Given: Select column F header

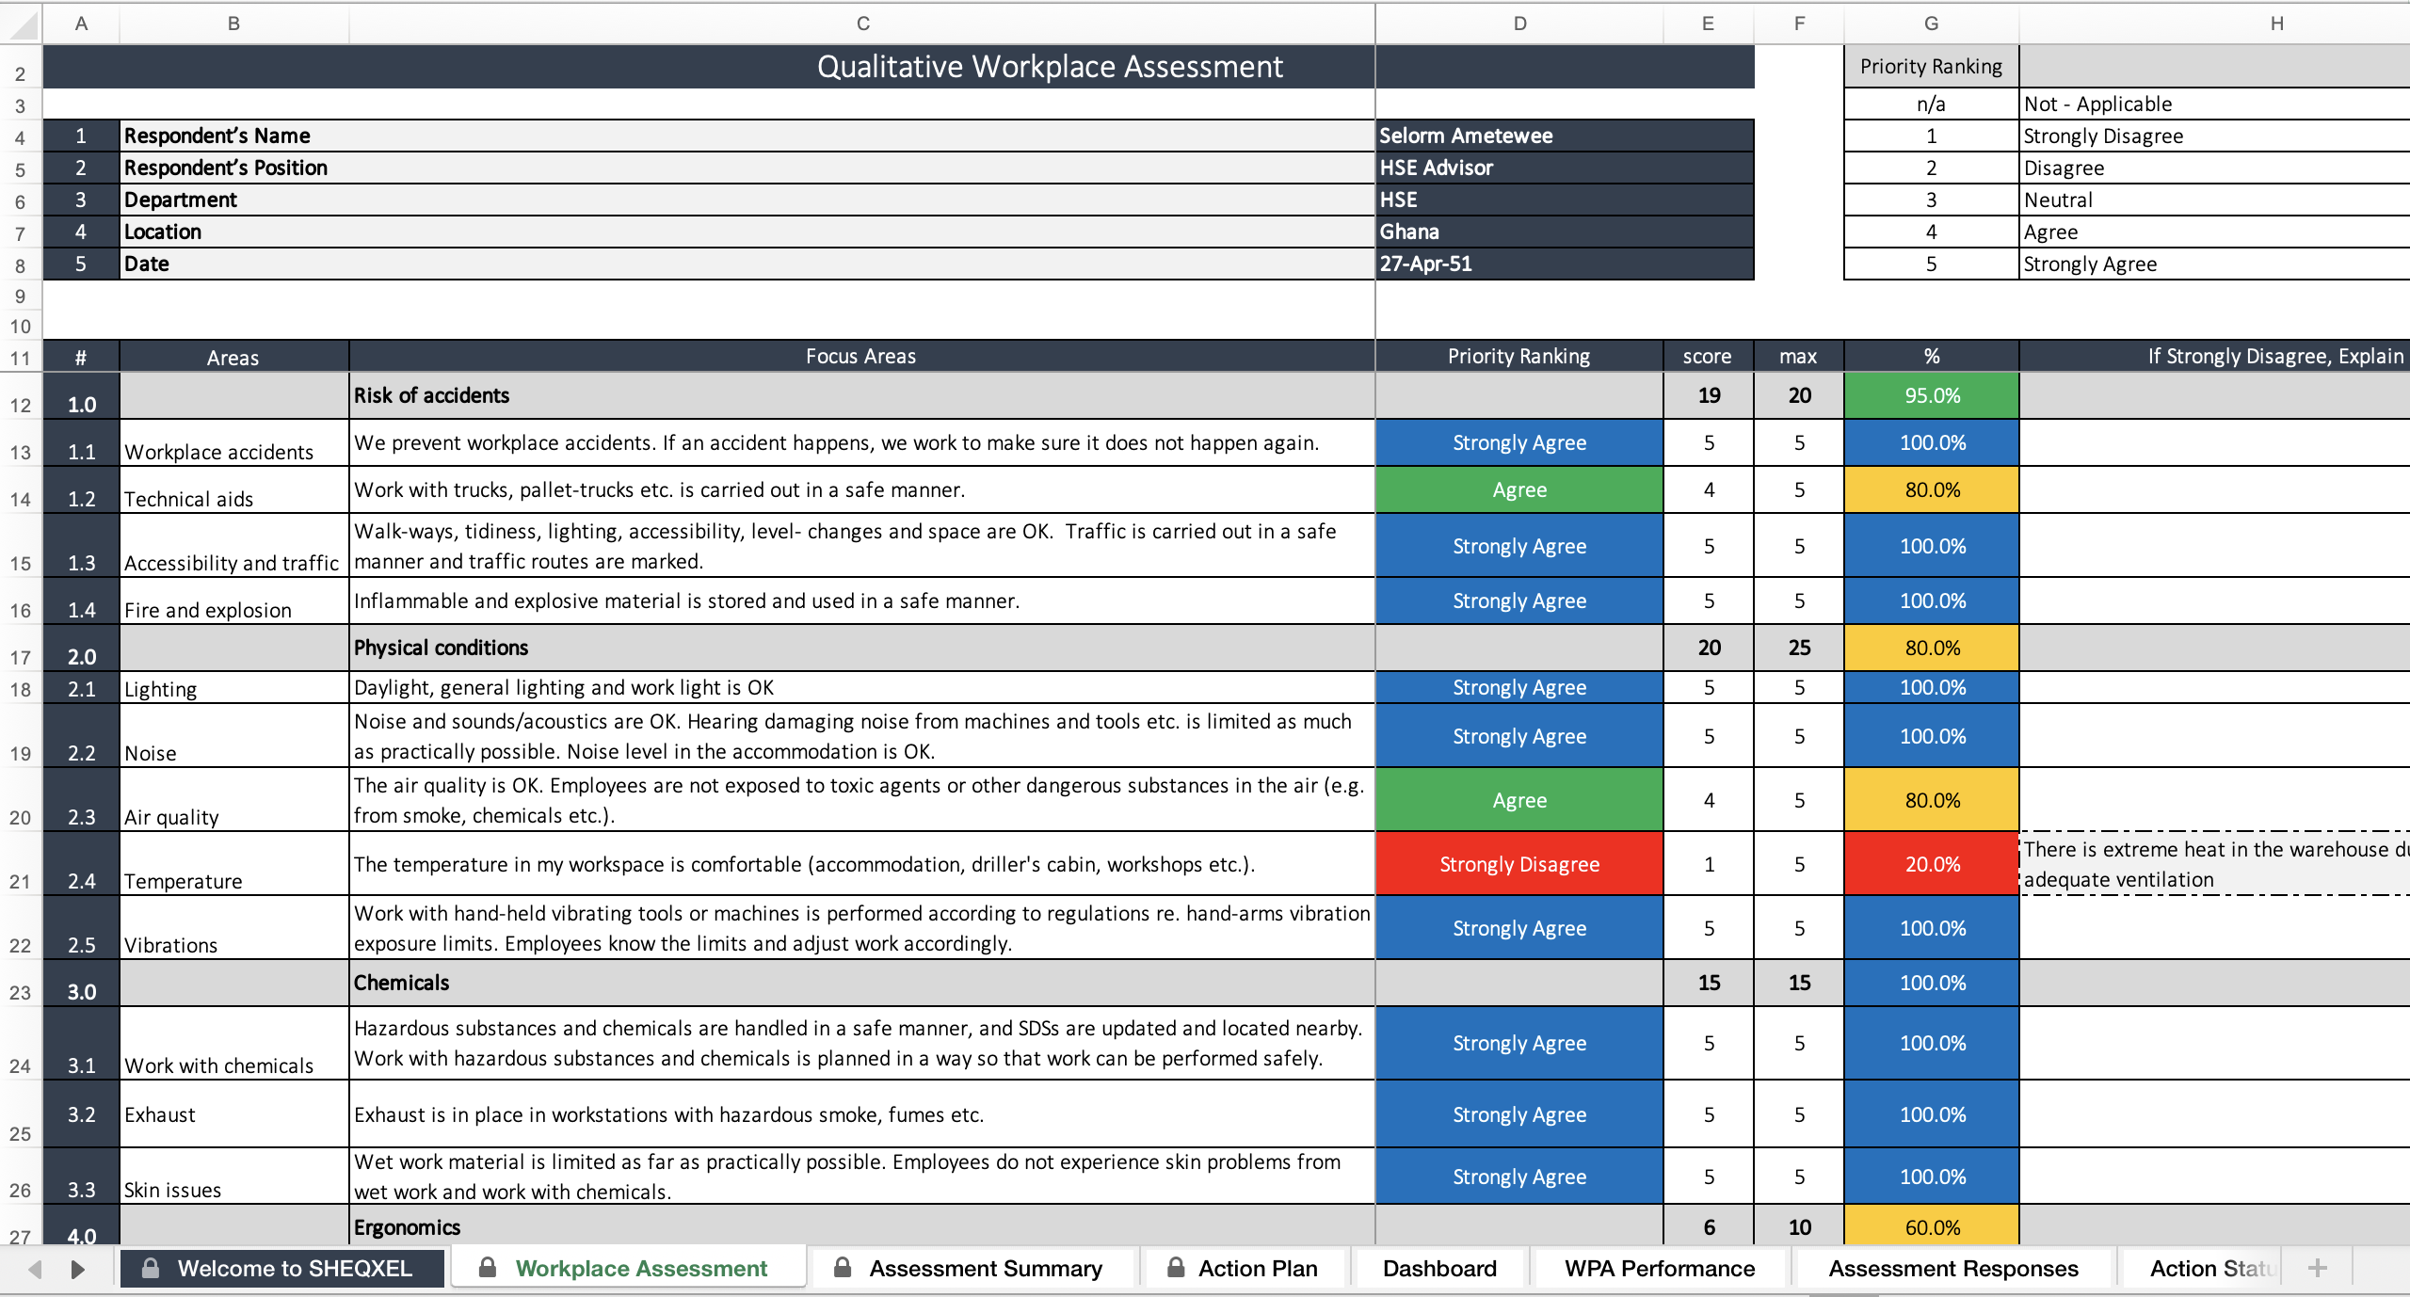Looking at the screenshot, I should (1799, 24).
